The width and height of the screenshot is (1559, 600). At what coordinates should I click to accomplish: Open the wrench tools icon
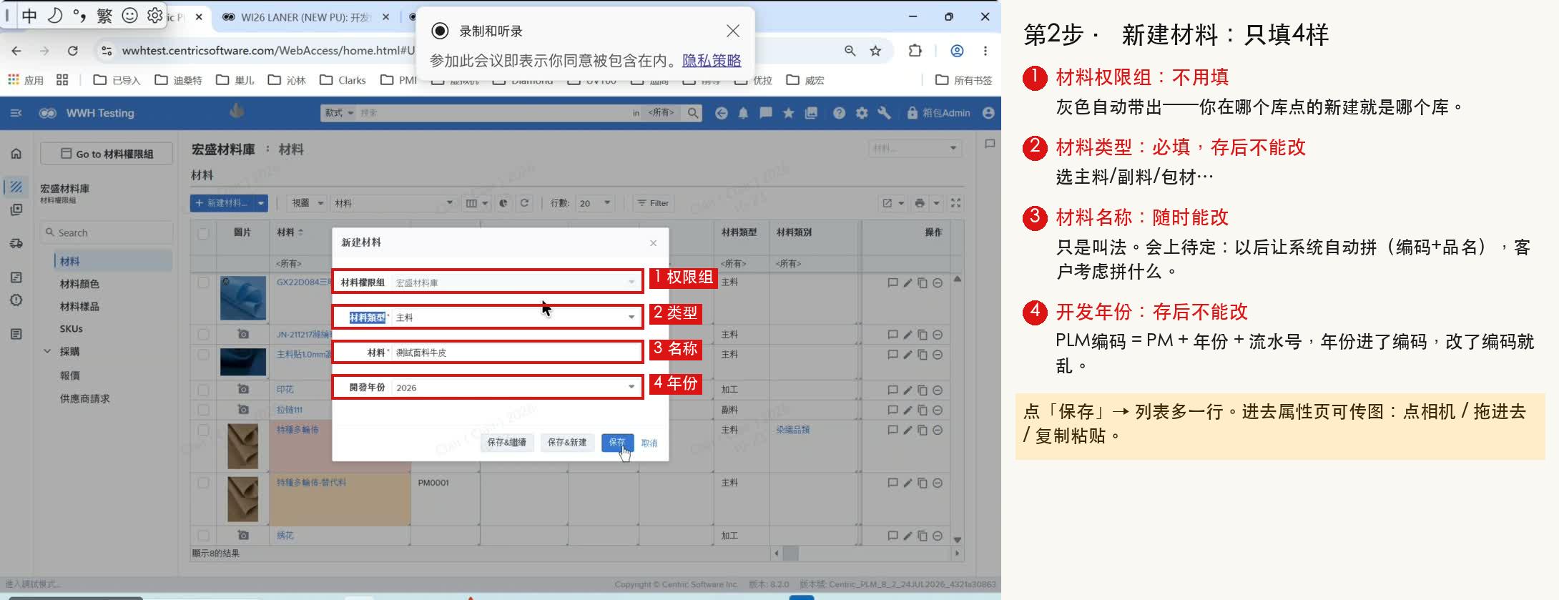(884, 113)
